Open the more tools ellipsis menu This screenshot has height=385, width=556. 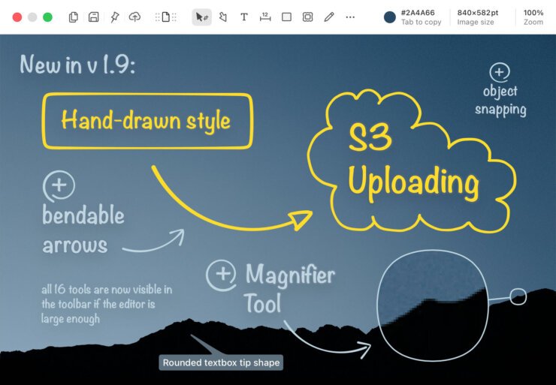point(350,17)
